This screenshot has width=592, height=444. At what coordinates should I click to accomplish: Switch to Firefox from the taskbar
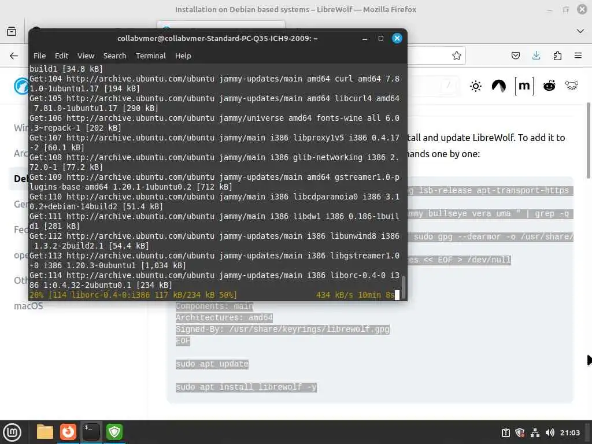(68, 432)
